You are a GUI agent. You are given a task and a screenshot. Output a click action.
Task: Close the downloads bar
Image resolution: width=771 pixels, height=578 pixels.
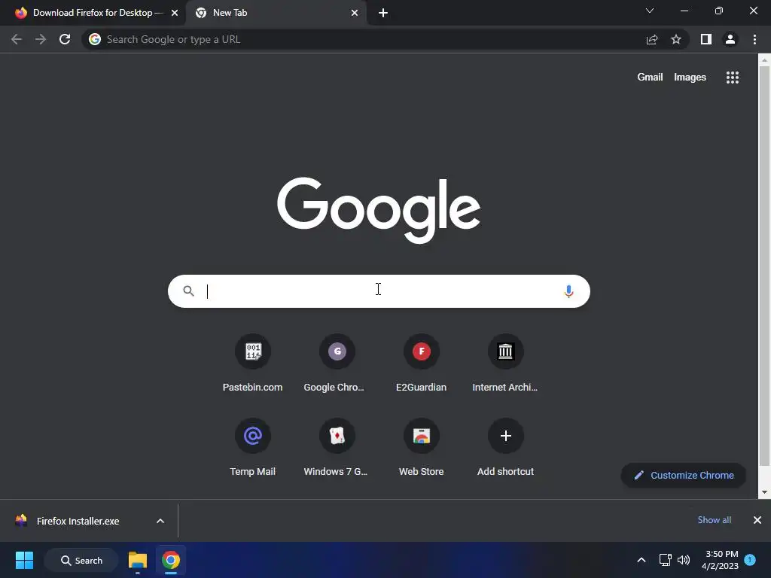757,520
